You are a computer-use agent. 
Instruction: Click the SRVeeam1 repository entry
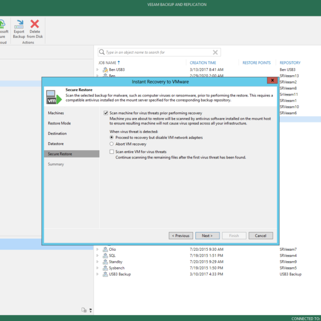coord(288,100)
